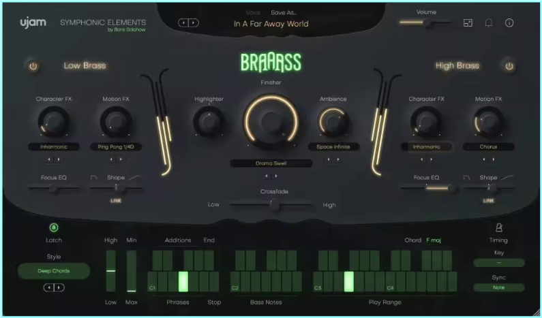Open the Key selector field
The height and width of the screenshot is (318, 542).
click(x=499, y=263)
